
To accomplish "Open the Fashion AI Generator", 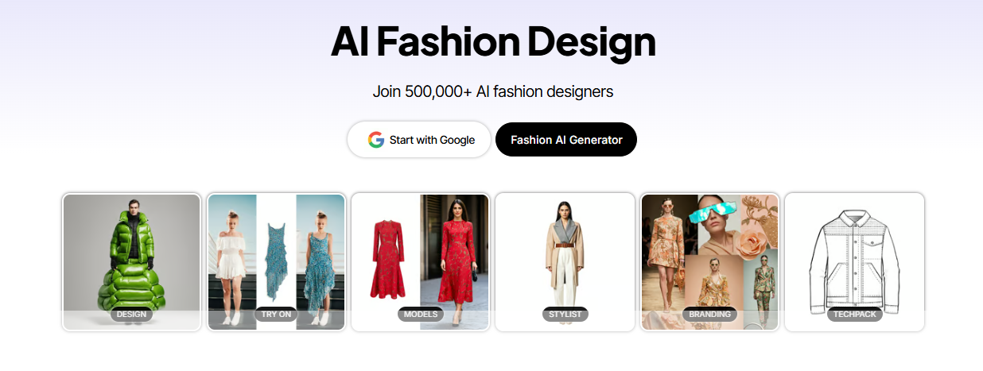I will (566, 140).
